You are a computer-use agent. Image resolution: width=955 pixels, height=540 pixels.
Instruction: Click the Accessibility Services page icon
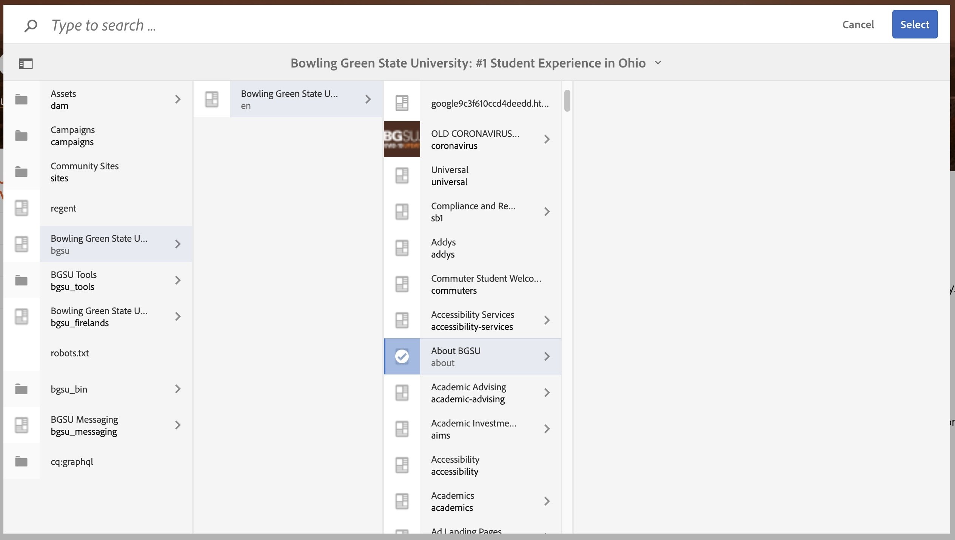[402, 320]
